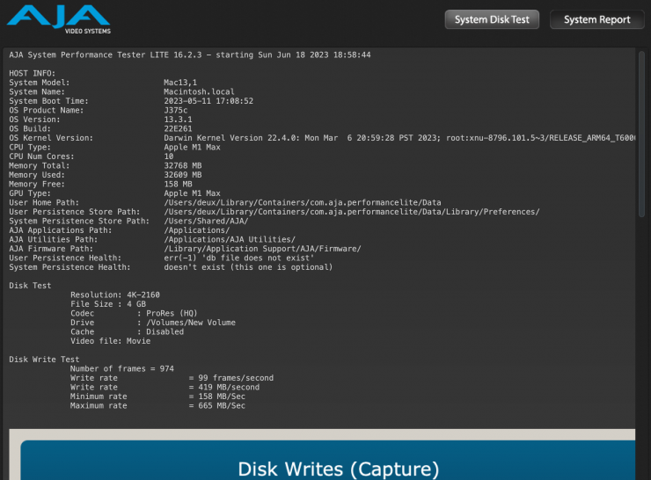The width and height of the screenshot is (651, 480).
Task: Switch to the System Disk Test tab
Action: pos(492,19)
